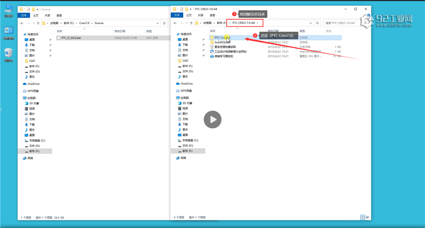Expand address history dropdown in right window
The image size is (425, 228).
311,23
